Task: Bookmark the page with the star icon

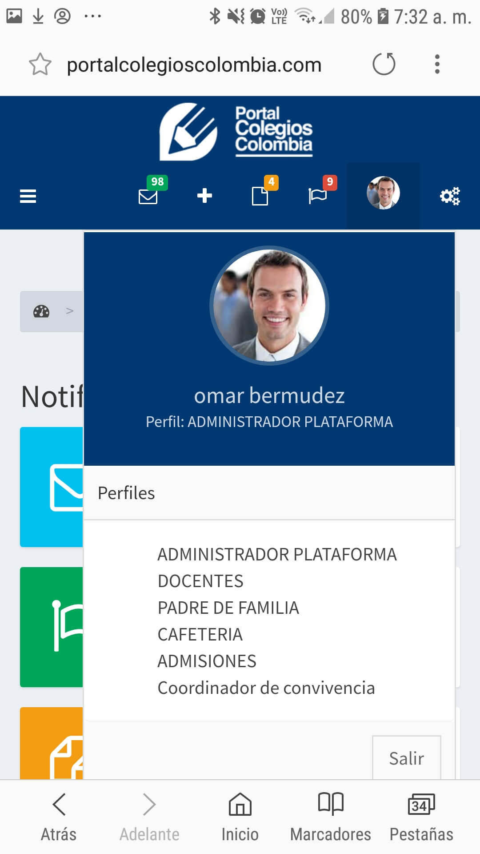Action: click(40, 64)
